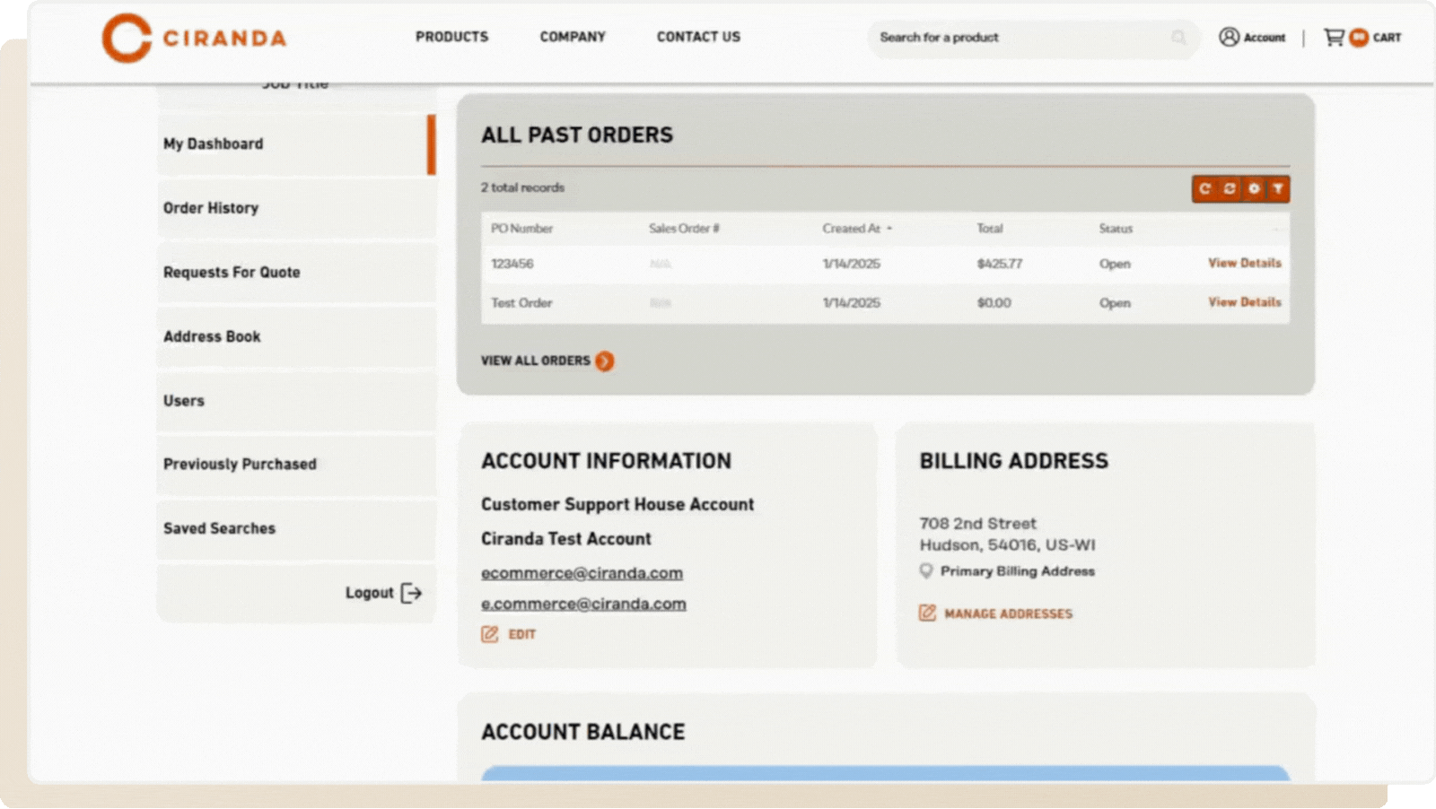Log out using the Logout icon
The height and width of the screenshot is (809, 1436).
point(411,593)
